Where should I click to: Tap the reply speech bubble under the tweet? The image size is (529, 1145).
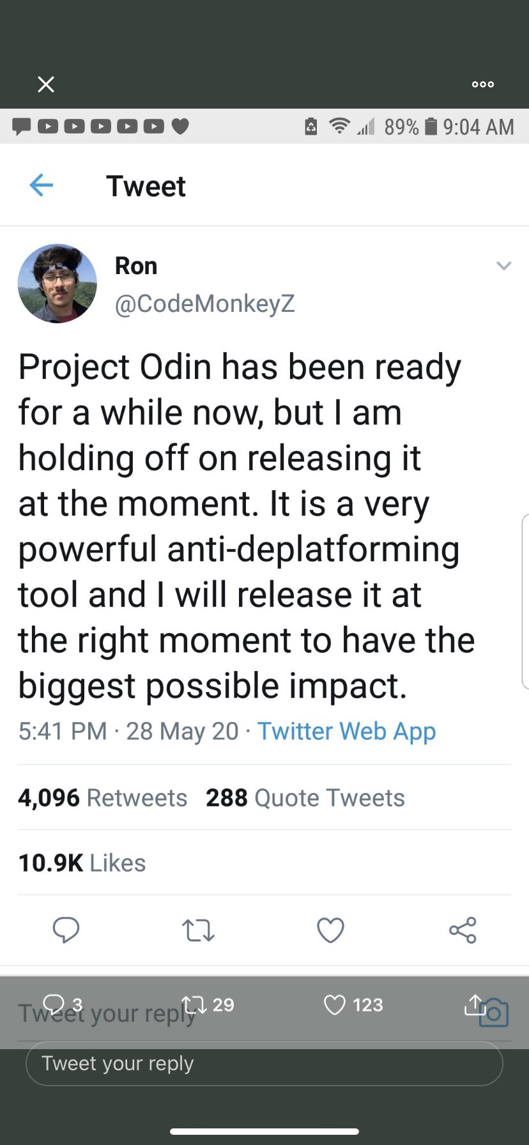(x=66, y=930)
